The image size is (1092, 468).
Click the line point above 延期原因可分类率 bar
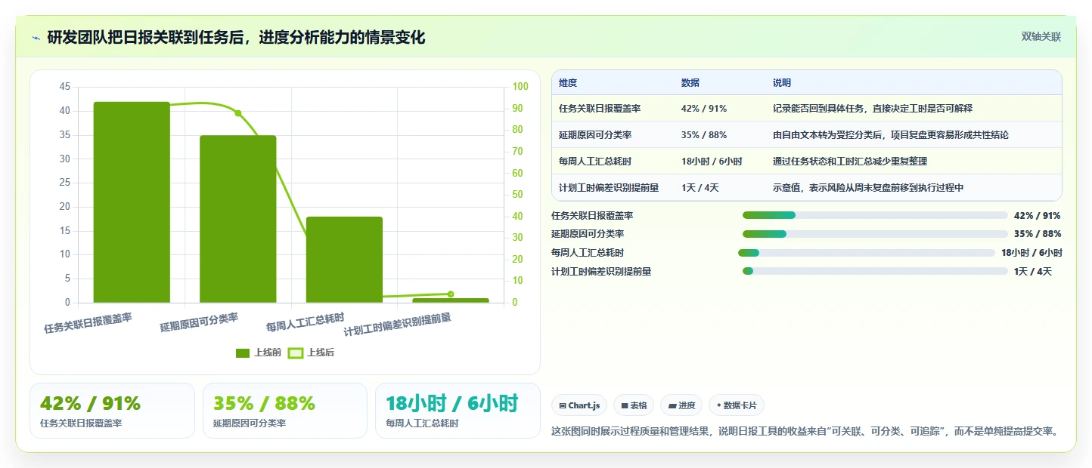point(238,113)
